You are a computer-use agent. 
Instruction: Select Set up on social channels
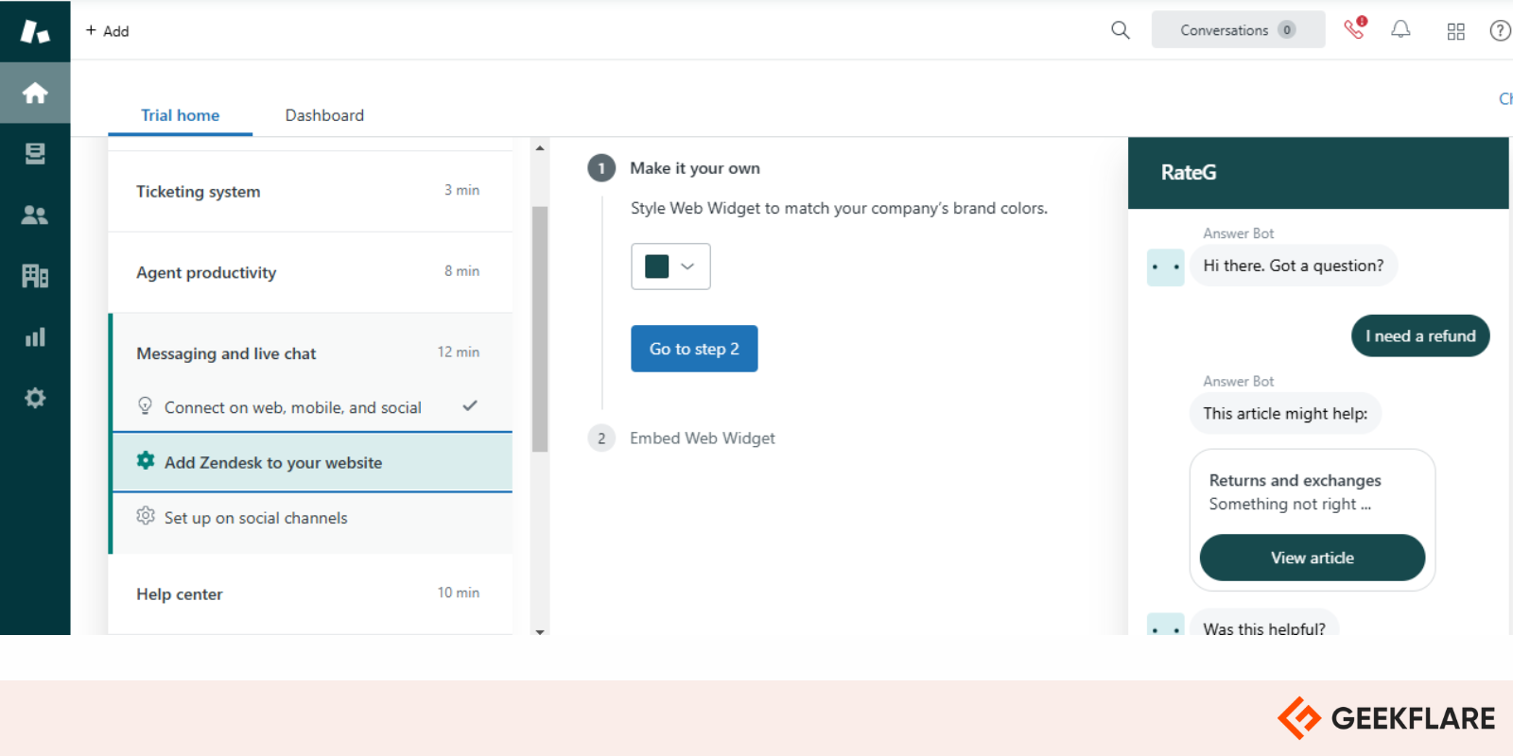point(312,518)
